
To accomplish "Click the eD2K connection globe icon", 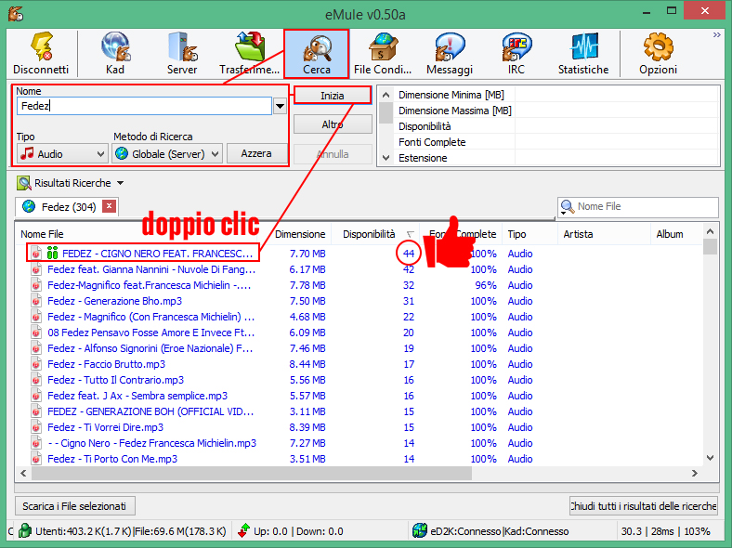I will pos(420,530).
